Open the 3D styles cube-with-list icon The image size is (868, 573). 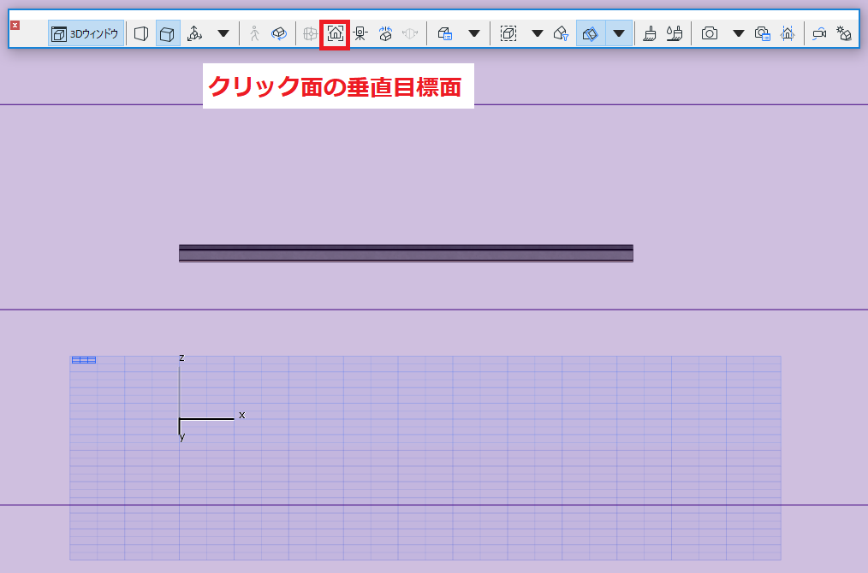coord(445,33)
